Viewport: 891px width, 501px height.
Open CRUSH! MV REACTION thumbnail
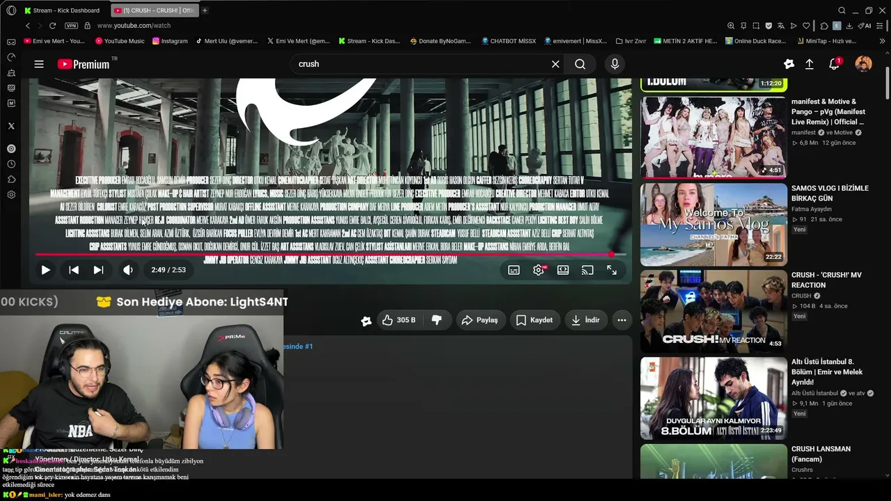[x=713, y=311]
